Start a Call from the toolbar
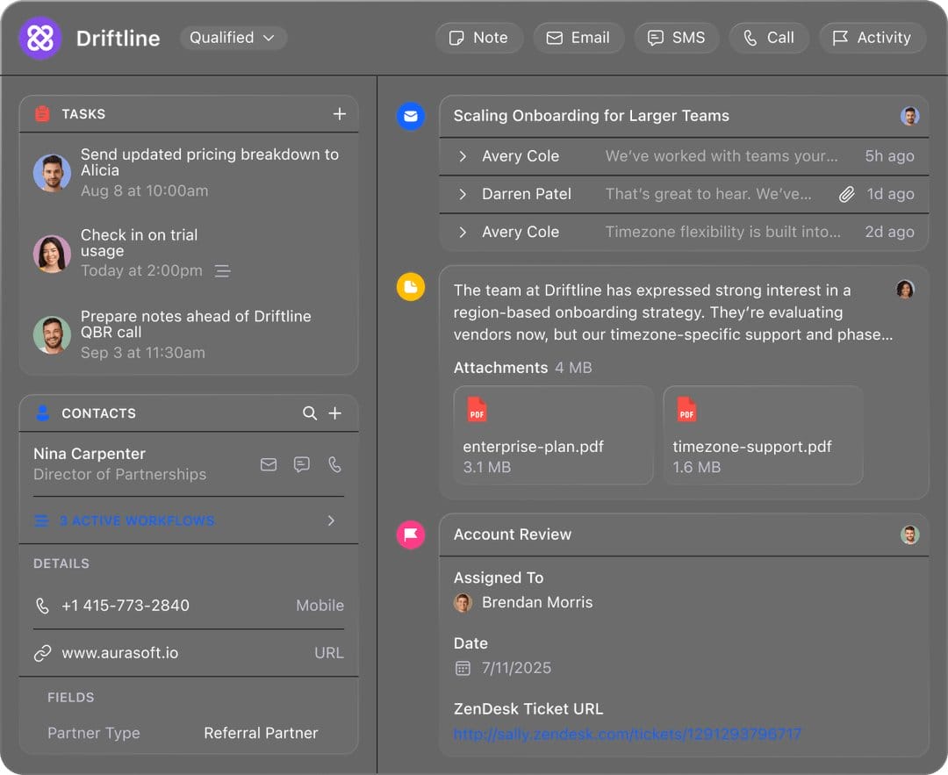 coord(768,38)
